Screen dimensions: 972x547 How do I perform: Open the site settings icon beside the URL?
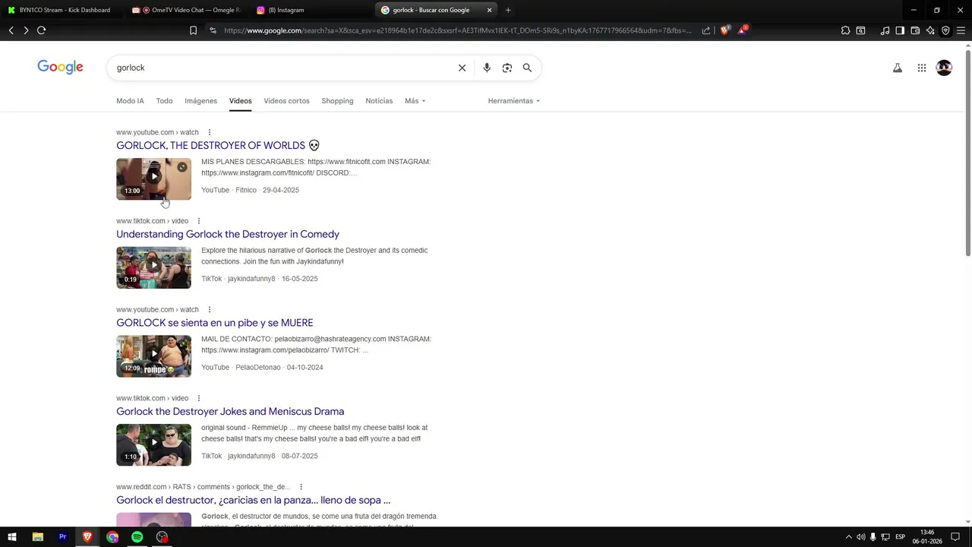pyautogui.click(x=213, y=30)
